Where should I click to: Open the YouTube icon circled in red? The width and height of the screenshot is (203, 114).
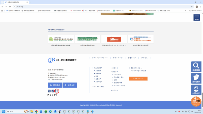[57, 91]
